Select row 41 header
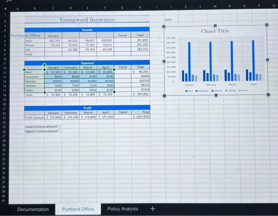Screen dimensions: 278x216 coord(4,201)
